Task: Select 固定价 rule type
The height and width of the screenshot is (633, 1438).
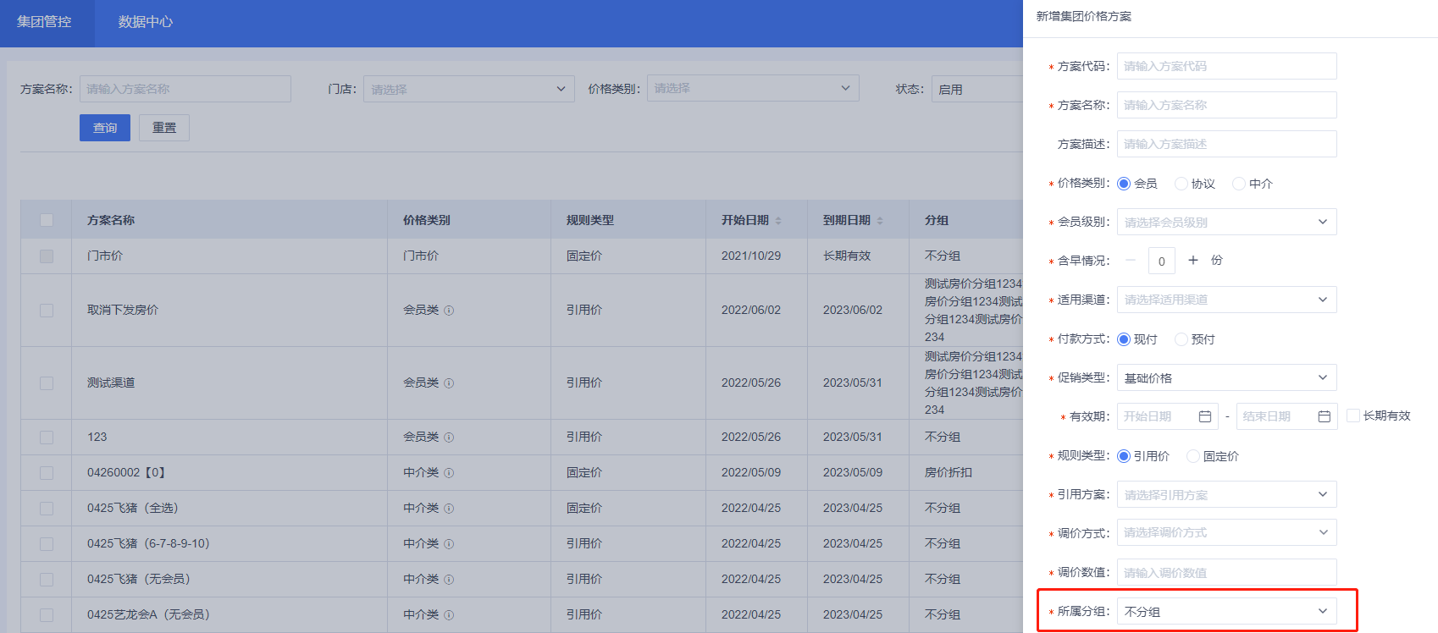Action: tap(1193, 456)
